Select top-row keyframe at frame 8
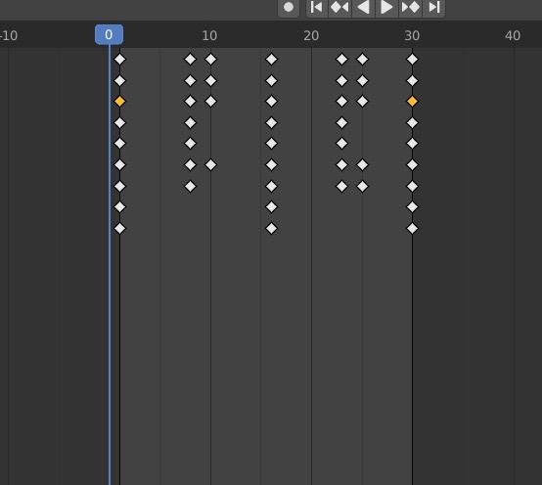542x485 pixels. (x=190, y=59)
